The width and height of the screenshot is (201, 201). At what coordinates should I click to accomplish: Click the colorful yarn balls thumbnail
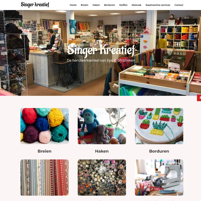pyautogui.click(x=44, y=126)
